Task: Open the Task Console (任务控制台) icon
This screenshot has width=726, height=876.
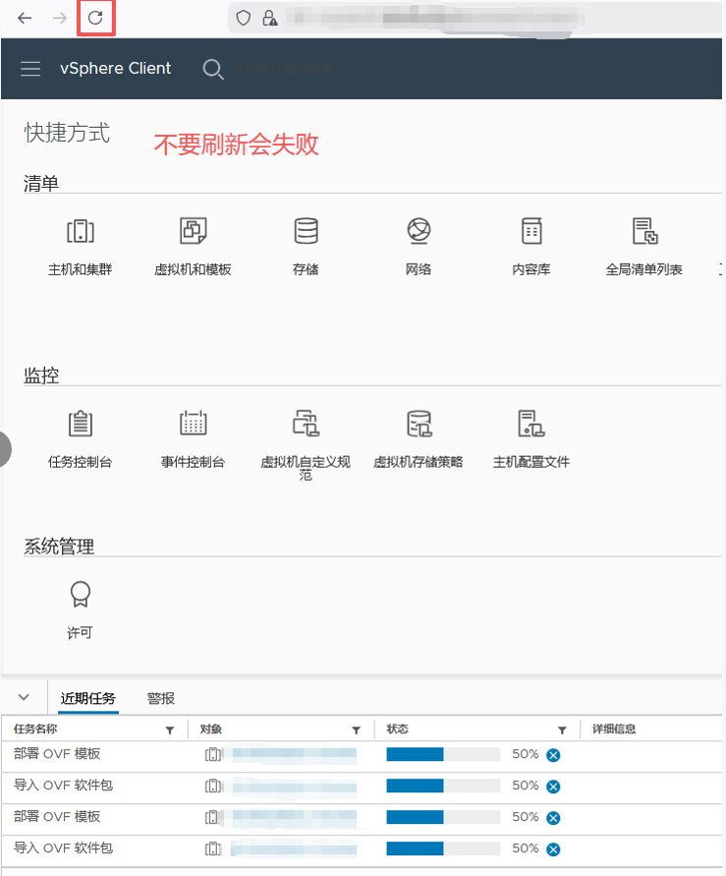Action: [x=80, y=424]
